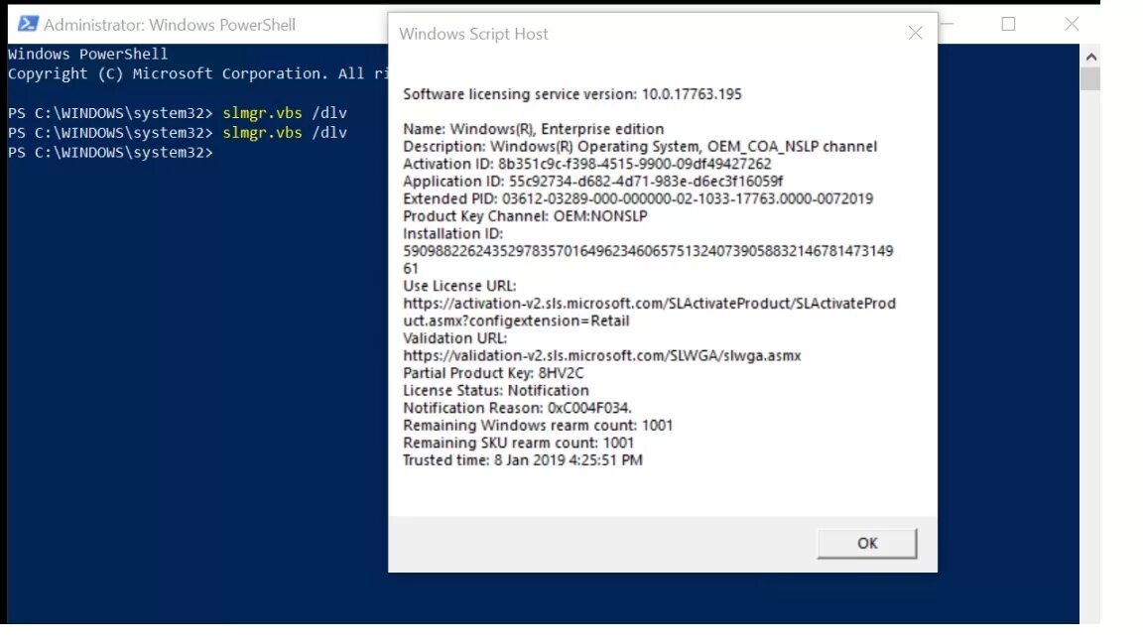The image size is (1143, 643).
Task: Click the Activation ID line
Action: click(x=586, y=164)
